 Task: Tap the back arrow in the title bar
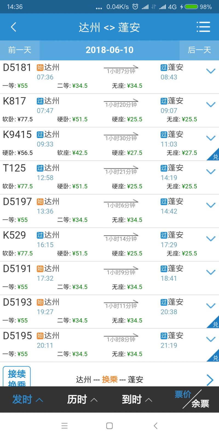[x=13, y=27]
